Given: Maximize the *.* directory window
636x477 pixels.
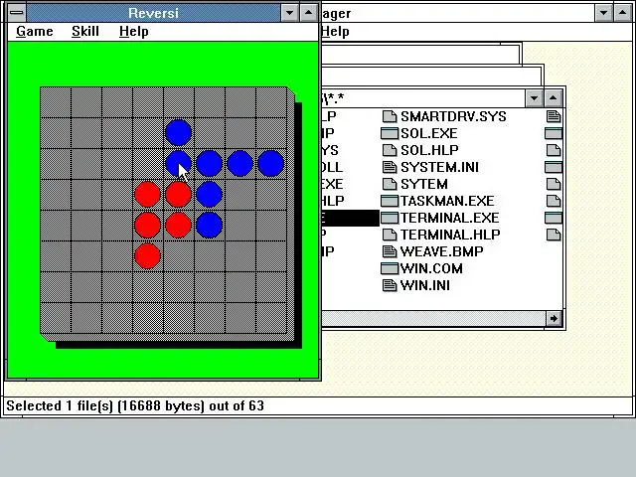Looking at the screenshot, I should tap(553, 98).
